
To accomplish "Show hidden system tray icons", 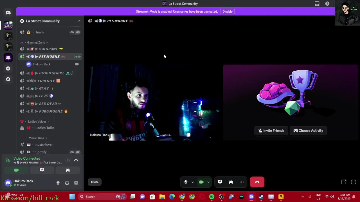I will coord(302,197).
